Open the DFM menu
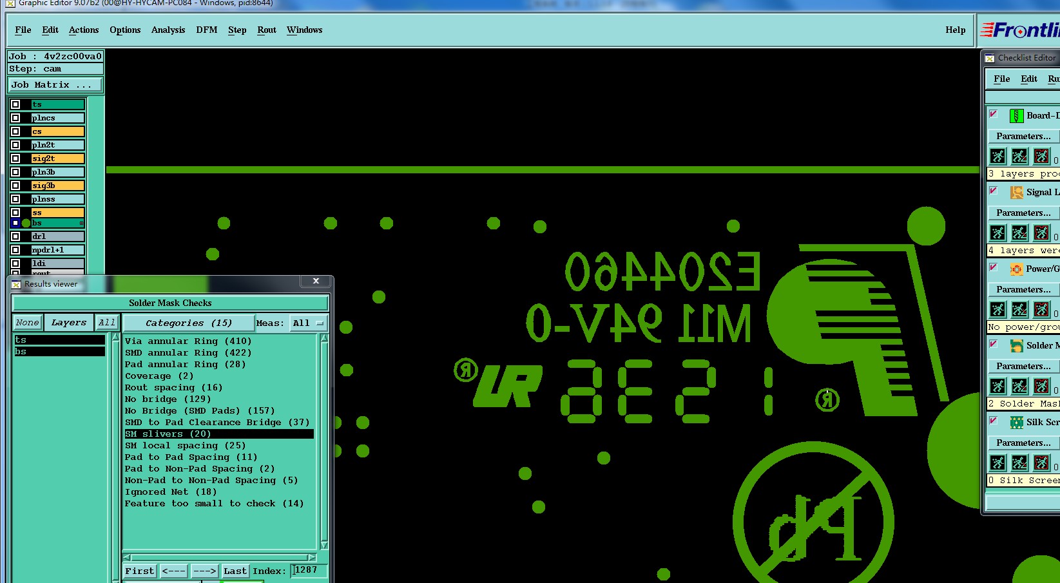This screenshot has height=583, width=1060. 207,30
